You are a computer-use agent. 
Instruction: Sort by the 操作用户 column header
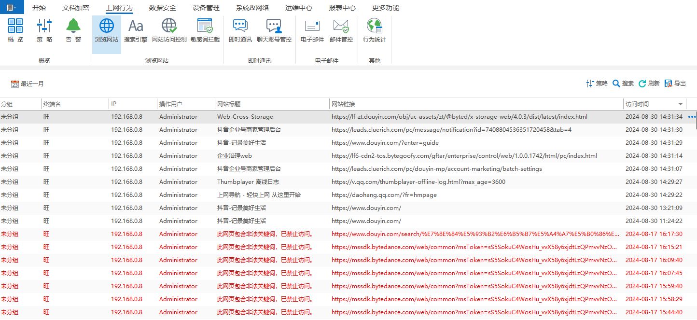click(186, 104)
